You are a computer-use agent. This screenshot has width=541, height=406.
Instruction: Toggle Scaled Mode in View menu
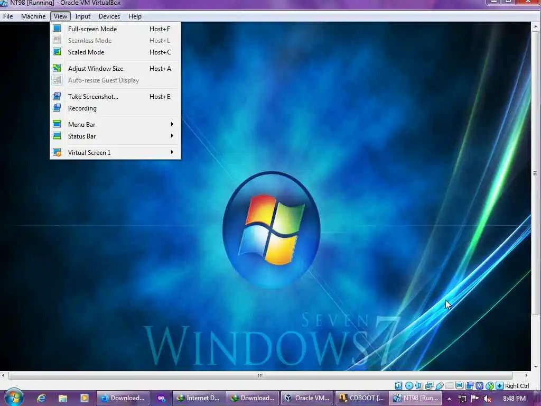click(115, 52)
